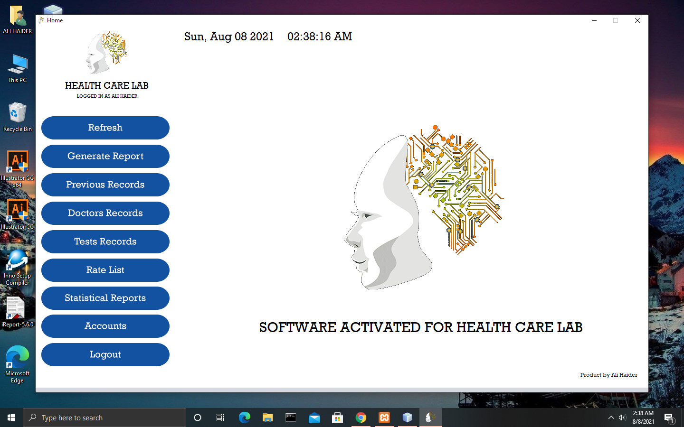Launch Google Chrome from the taskbar
This screenshot has width=684, height=427.
tap(361, 418)
